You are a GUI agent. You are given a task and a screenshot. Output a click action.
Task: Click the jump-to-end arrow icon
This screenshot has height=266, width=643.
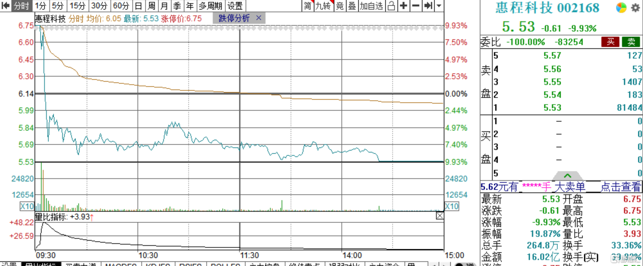coord(428,6)
